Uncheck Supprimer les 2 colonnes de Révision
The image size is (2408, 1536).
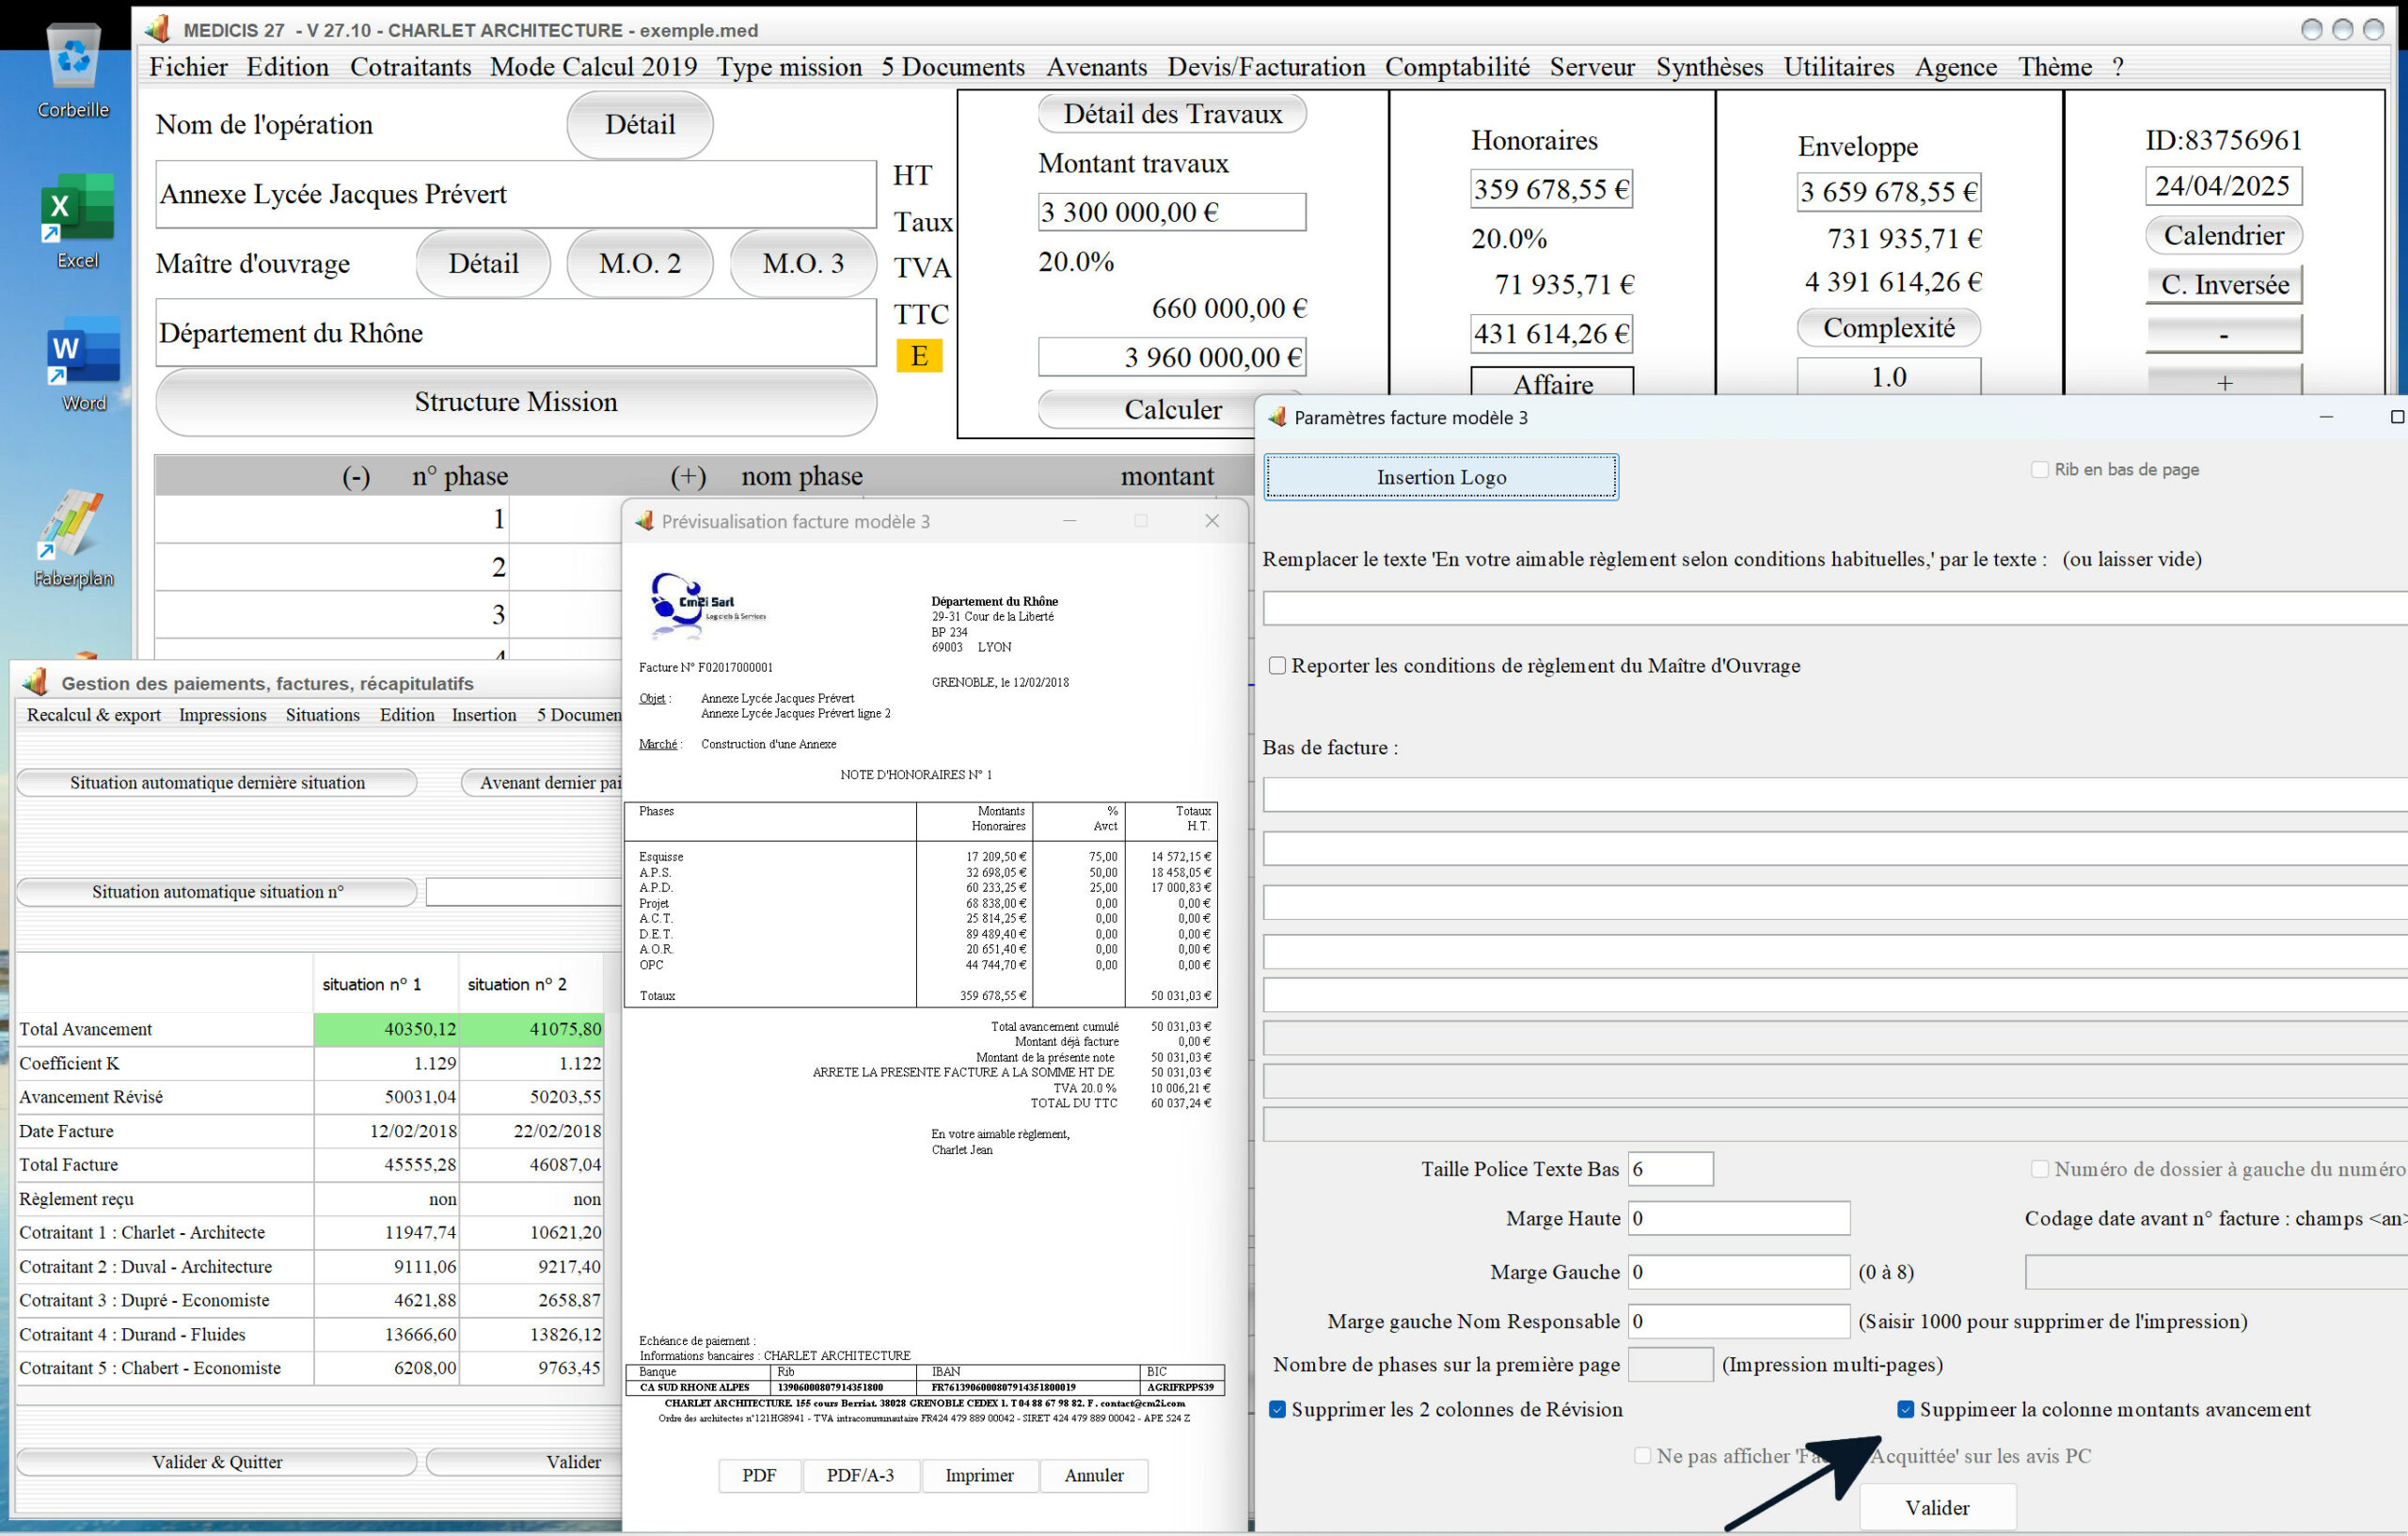click(1277, 1409)
